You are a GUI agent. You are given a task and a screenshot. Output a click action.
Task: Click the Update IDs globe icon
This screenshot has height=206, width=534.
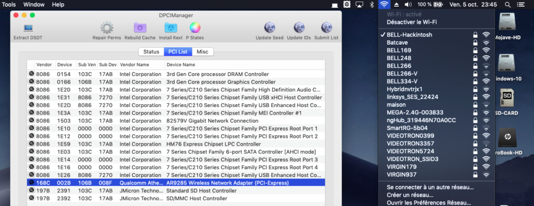[x=299, y=28]
